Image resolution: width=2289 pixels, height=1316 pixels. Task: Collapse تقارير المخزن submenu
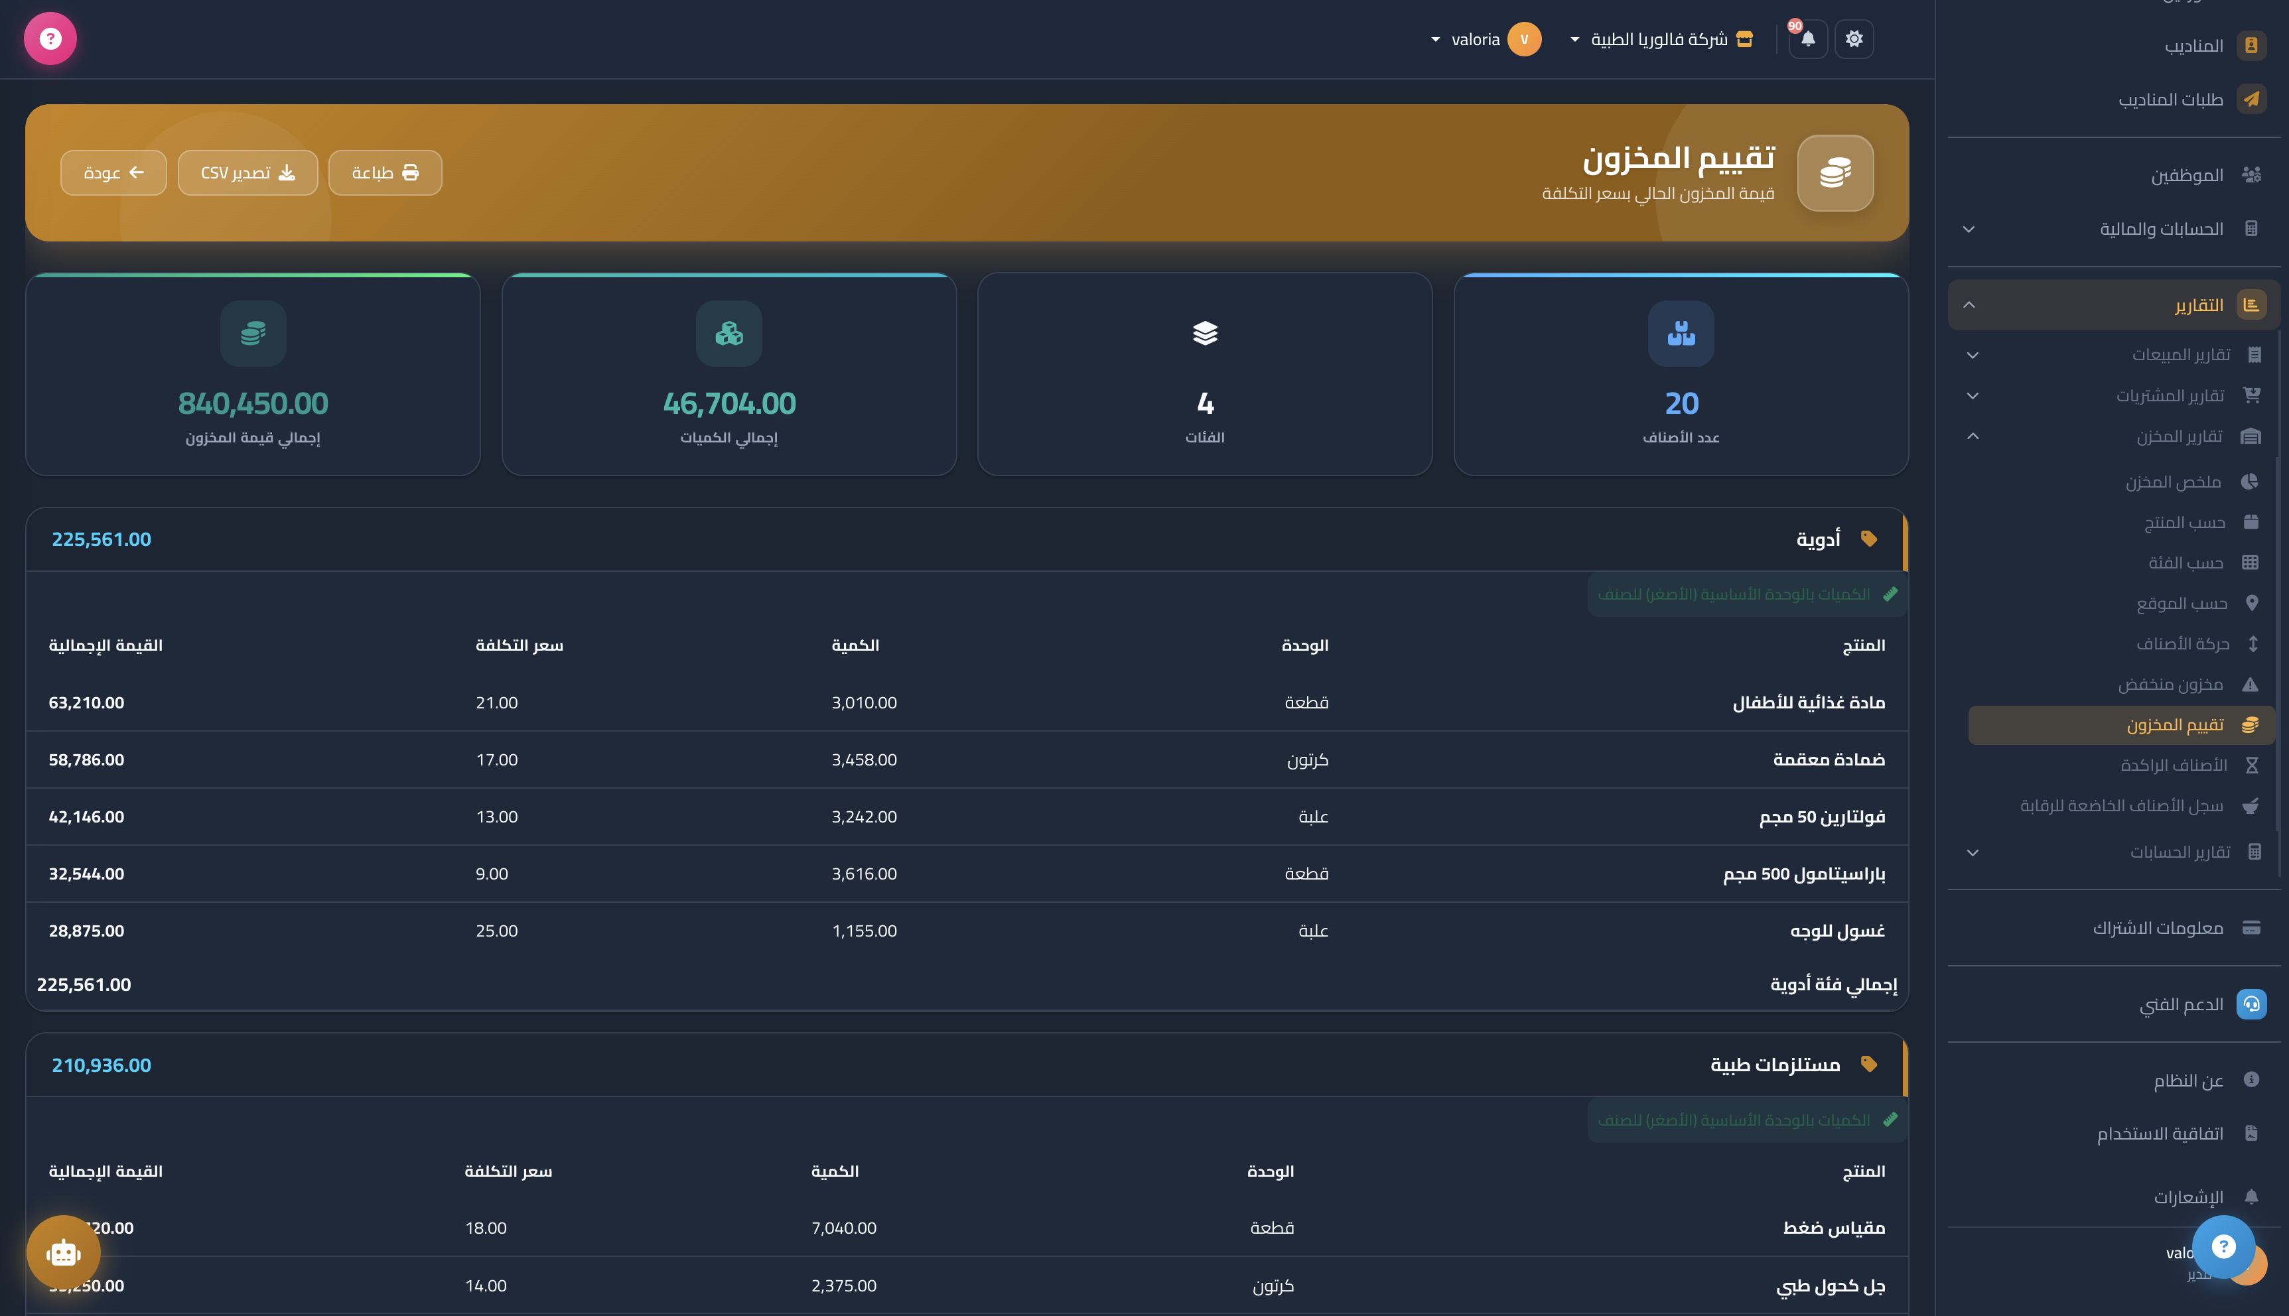(x=2115, y=436)
